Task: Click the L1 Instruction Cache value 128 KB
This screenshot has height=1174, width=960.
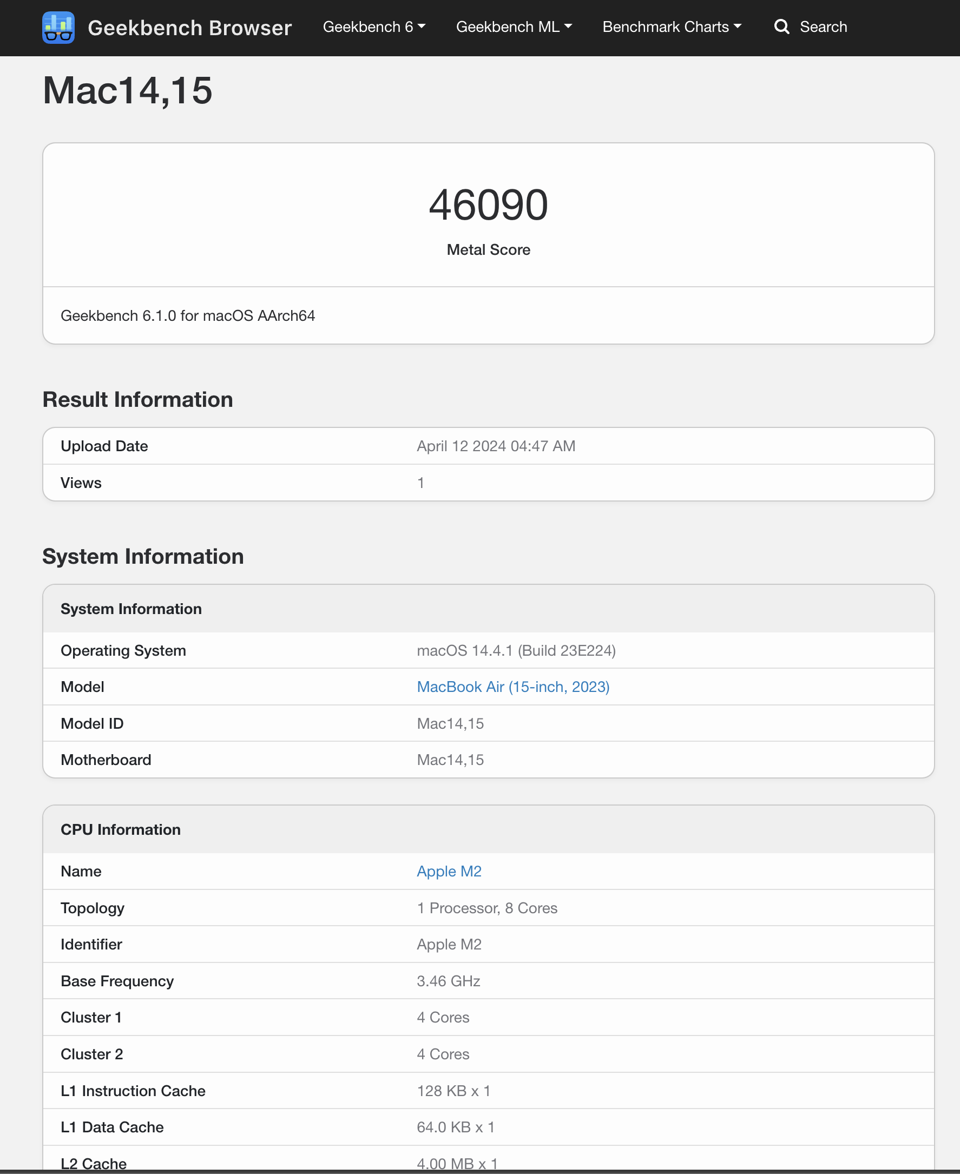Action: (453, 1091)
